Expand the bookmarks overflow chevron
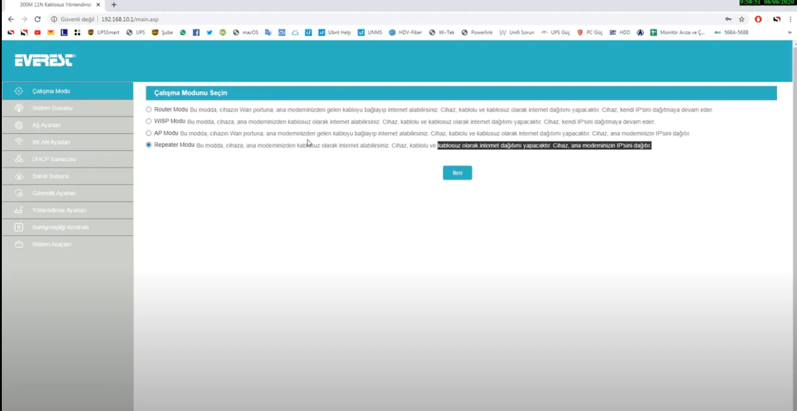This screenshot has height=411, width=797. (x=790, y=33)
